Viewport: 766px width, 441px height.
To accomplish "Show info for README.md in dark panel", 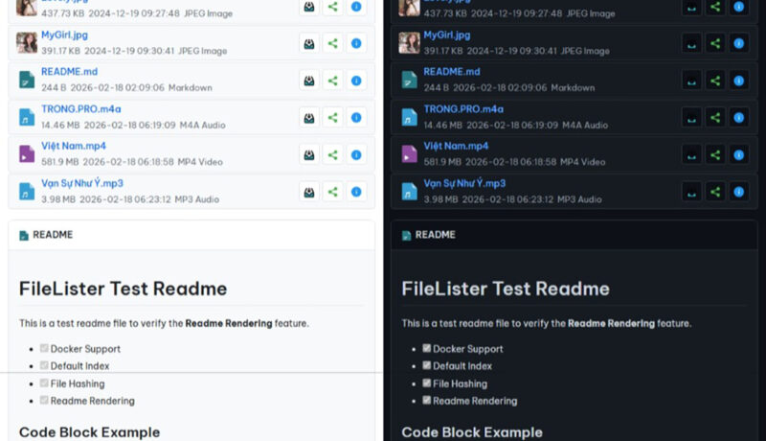I will click(x=738, y=81).
